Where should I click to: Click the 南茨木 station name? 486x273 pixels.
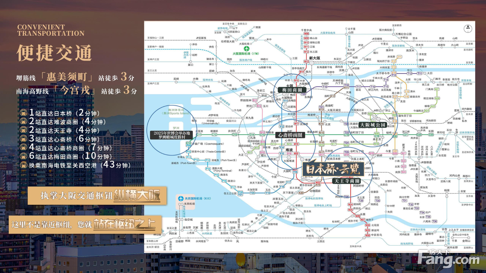tap(411, 51)
